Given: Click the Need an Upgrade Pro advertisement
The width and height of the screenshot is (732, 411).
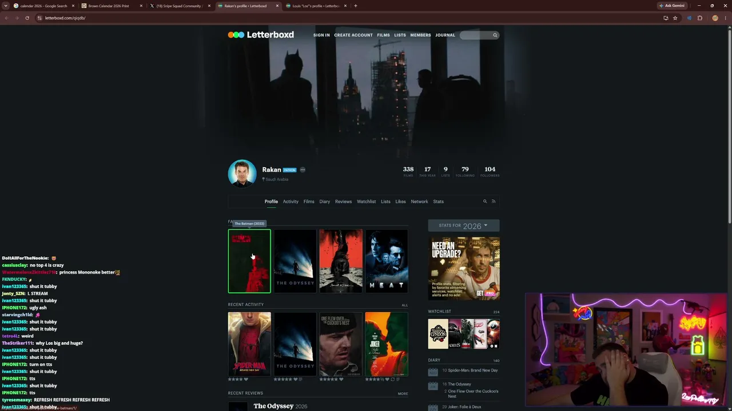Looking at the screenshot, I should [x=464, y=268].
